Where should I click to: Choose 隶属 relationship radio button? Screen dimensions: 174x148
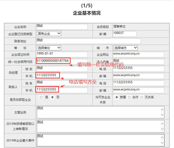point(116,97)
